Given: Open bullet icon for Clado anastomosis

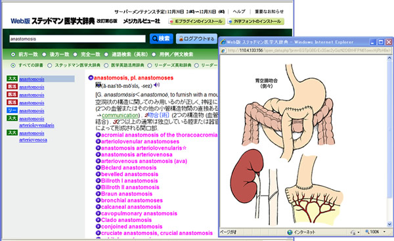Looking at the screenshot, I should pyautogui.click(x=98, y=220).
